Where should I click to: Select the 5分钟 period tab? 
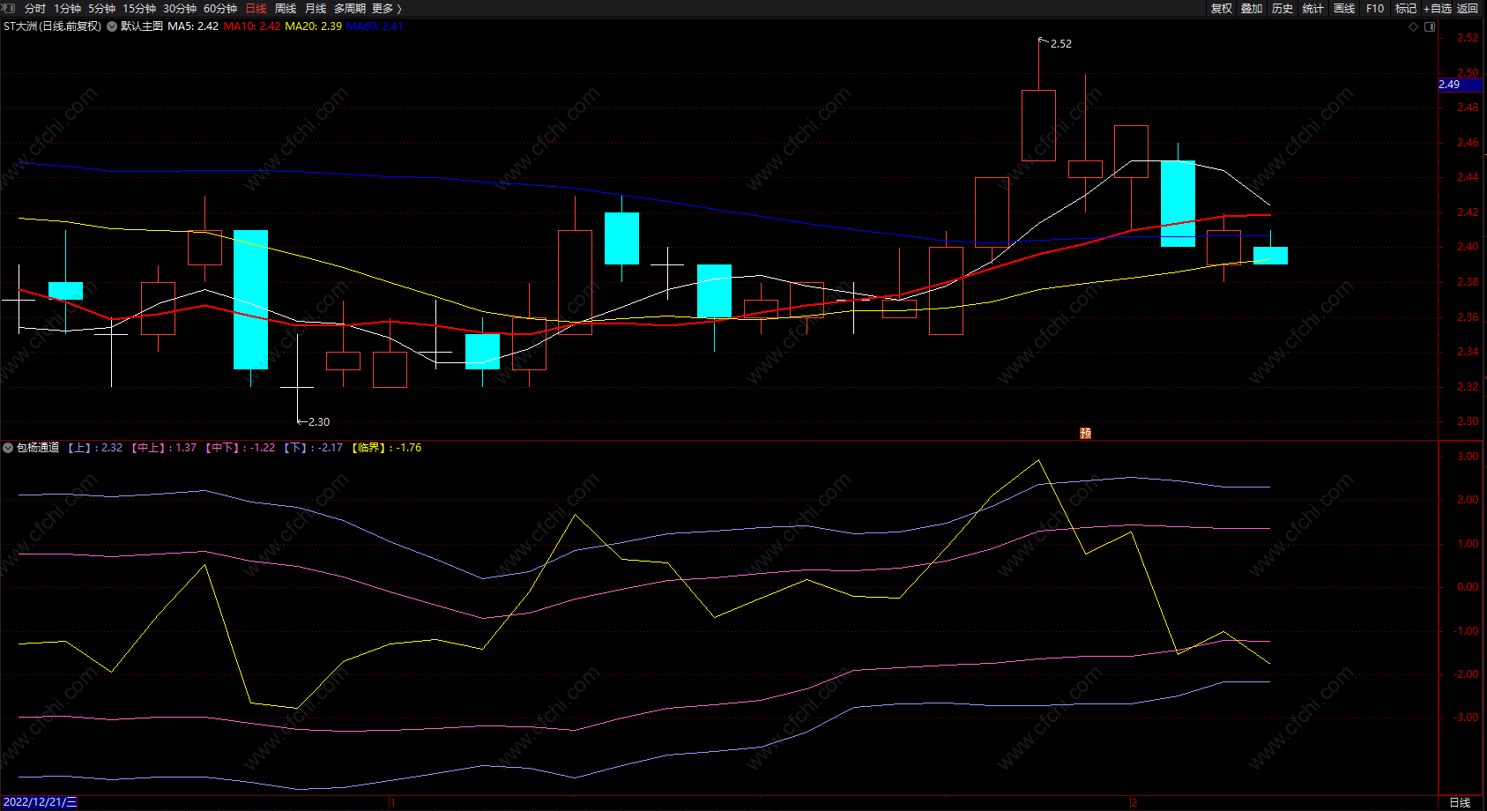[102, 8]
